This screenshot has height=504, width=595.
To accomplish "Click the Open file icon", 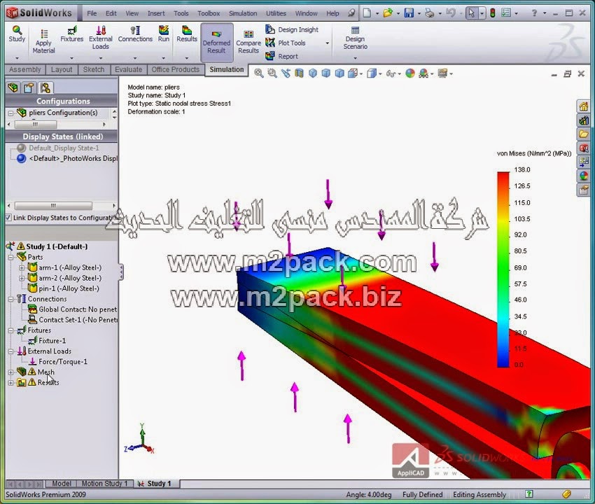I will (x=388, y=13).
